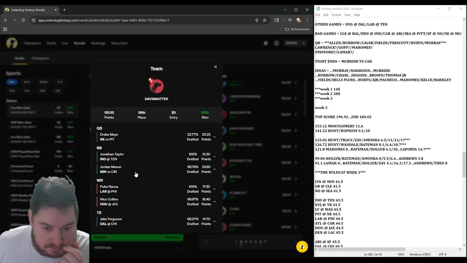Expand Drake Maye player details
This screenshot has width=467, height=263.
pyautogui.click(x=214, y=137)
